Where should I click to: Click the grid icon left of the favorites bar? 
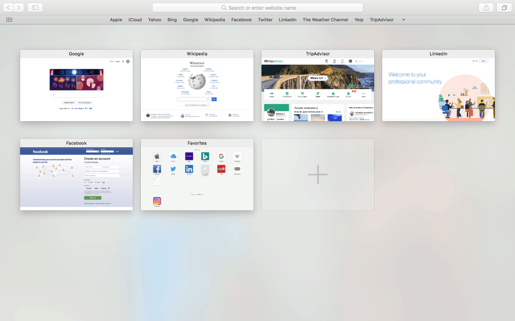click(x=9, y=19)
